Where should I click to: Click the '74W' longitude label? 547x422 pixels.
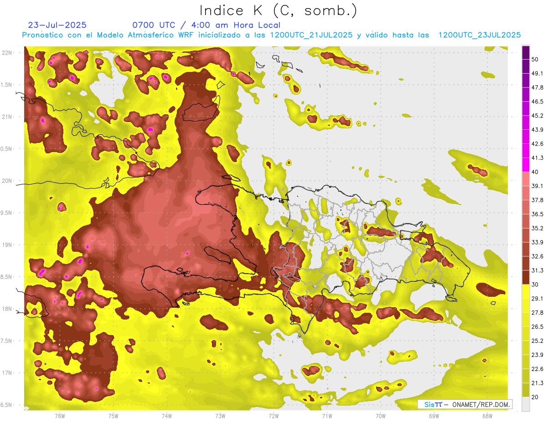(x=166, y=416)
